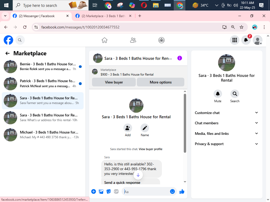Go back using the Marketplace back arrow
270x202 pixels.
[x=7, y=53]
